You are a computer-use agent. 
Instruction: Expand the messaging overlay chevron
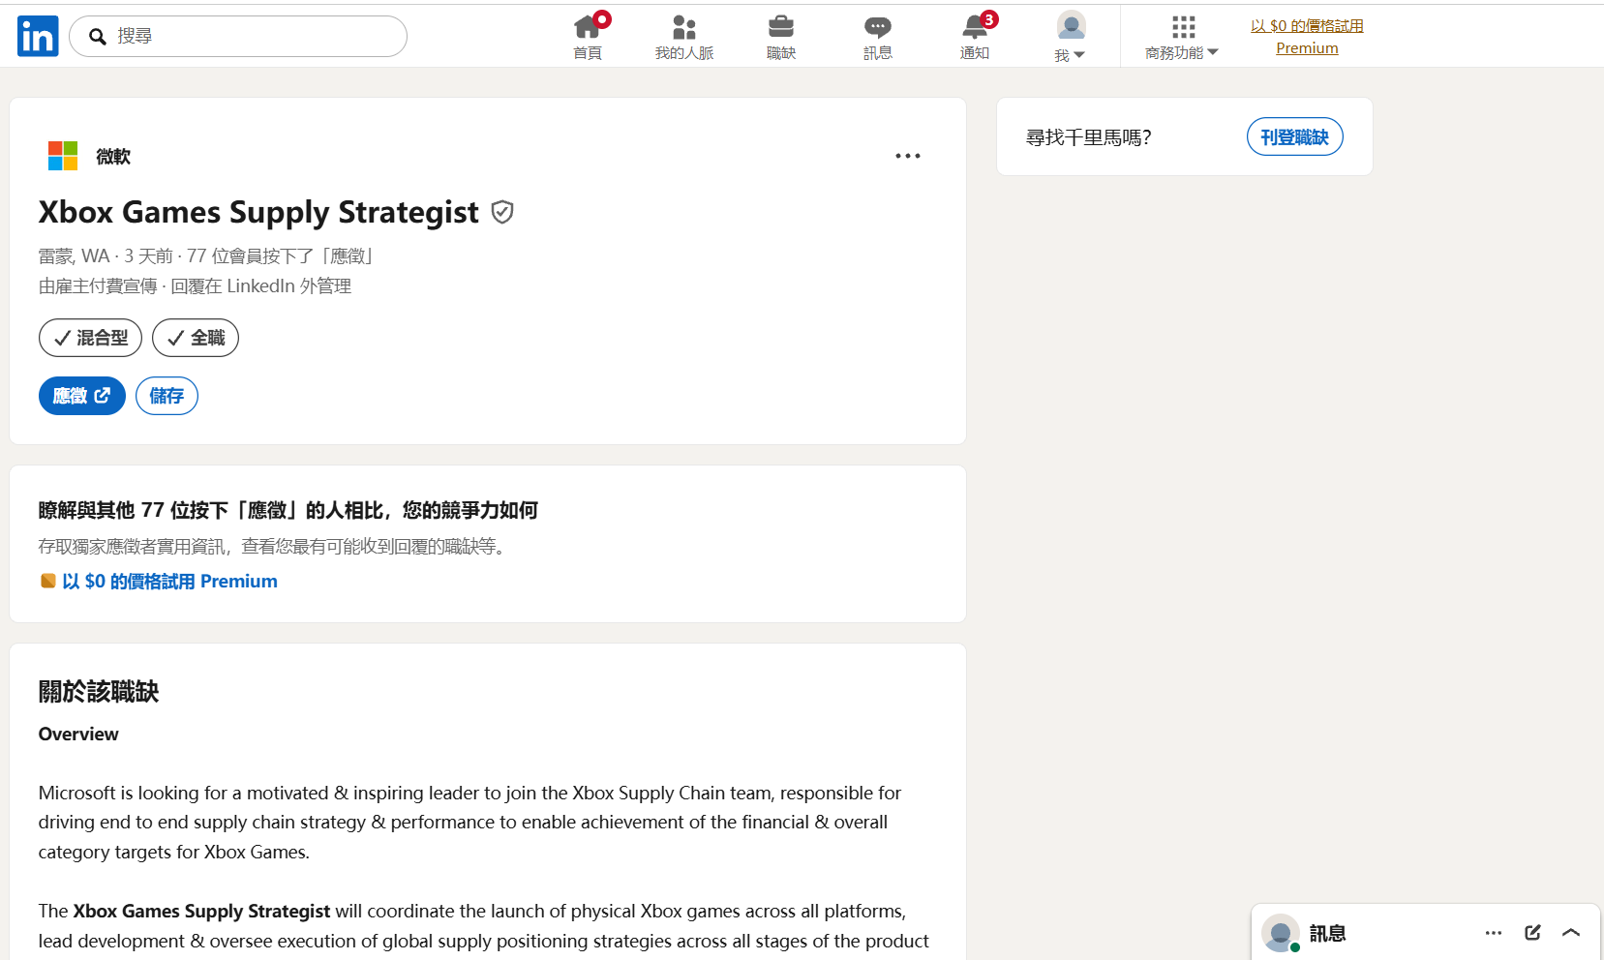[1571, 933]
